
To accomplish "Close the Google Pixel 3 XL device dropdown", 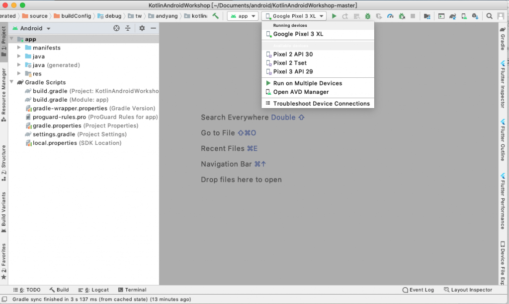I will [294, 16].
